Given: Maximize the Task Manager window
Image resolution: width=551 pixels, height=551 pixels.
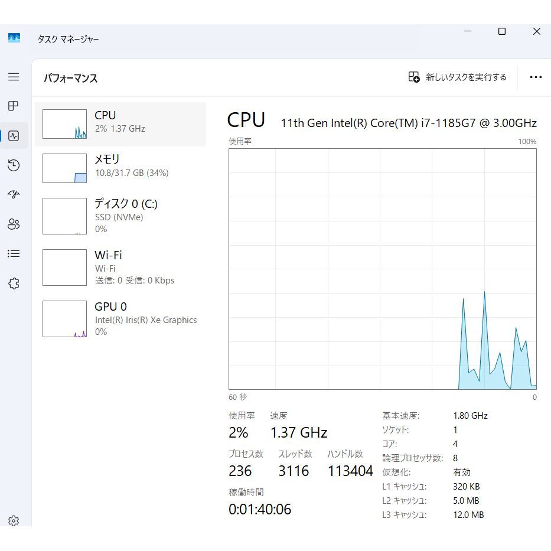Looking at the screenshot, I should tap(501, 32).
